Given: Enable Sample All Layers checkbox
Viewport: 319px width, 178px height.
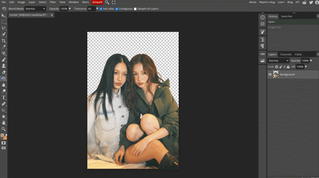Looking at the screenshot, I should (x=135, y=9).
